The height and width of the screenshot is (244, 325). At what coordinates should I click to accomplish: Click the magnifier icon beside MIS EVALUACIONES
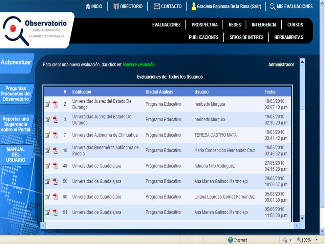coord(273,6)
